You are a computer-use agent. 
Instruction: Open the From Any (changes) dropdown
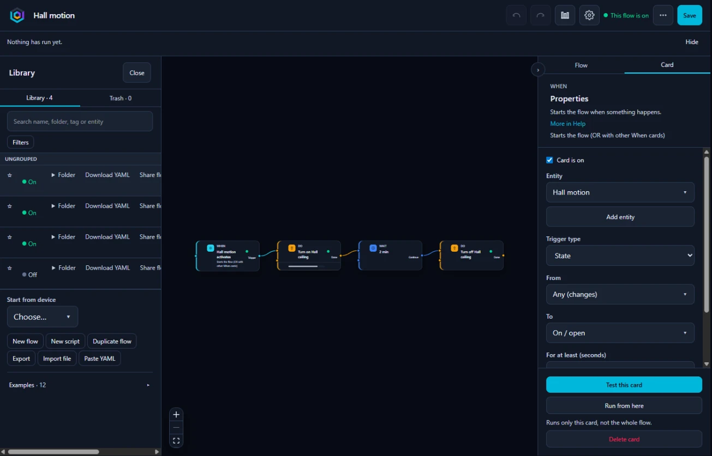point(620,294)
